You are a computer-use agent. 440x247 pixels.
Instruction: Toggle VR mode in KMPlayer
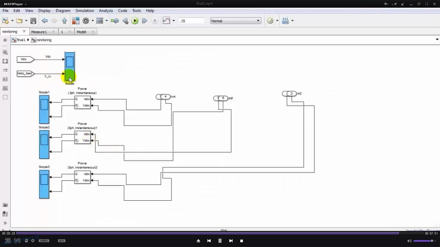(17, 241)
